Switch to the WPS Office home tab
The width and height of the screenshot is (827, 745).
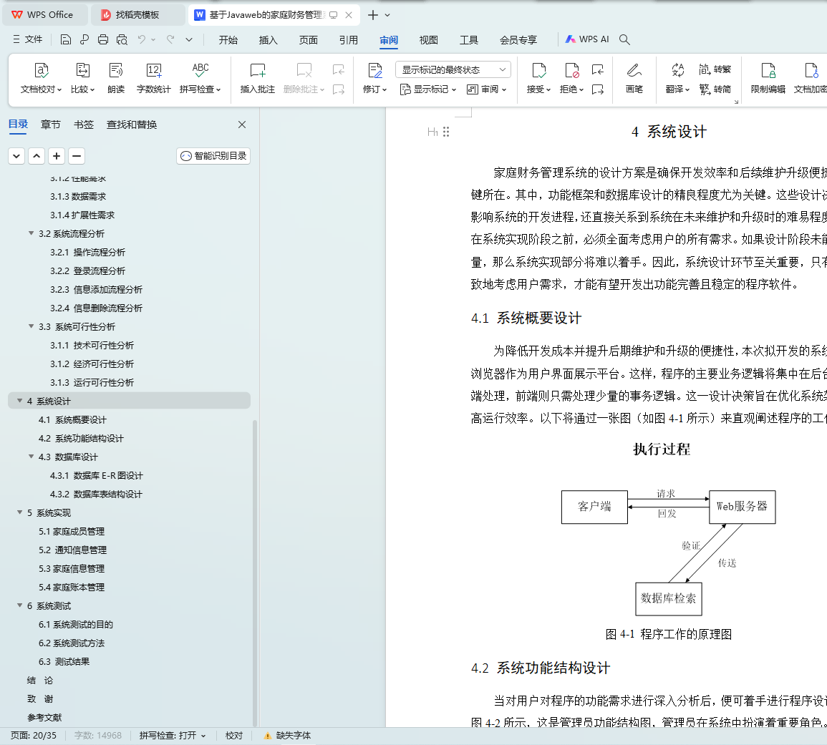click(45, 15)
